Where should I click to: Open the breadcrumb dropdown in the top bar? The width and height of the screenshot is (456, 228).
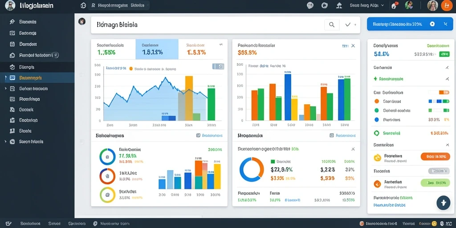point(118,5)
